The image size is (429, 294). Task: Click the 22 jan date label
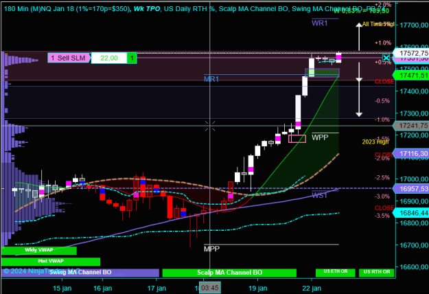pyautogui.click(x=312, y=289)
